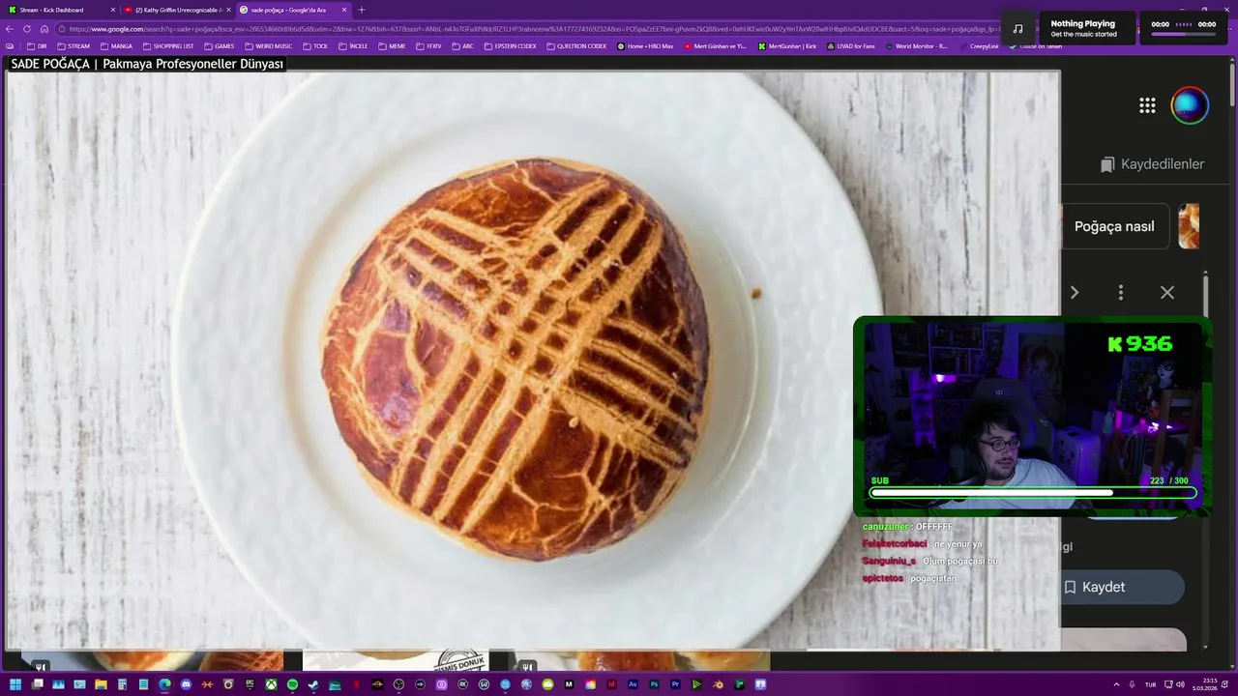Open the Calculator taskbar icon
Screen dimensions: 1238x696
point(122,684)
